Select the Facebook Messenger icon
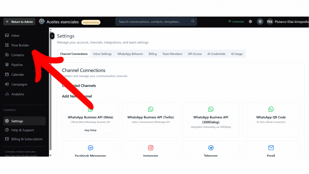This screenshot has width=309, height=174. (90, 148)
